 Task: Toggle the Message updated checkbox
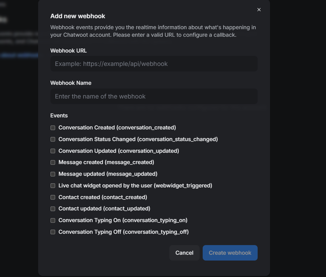coord(53,174)
